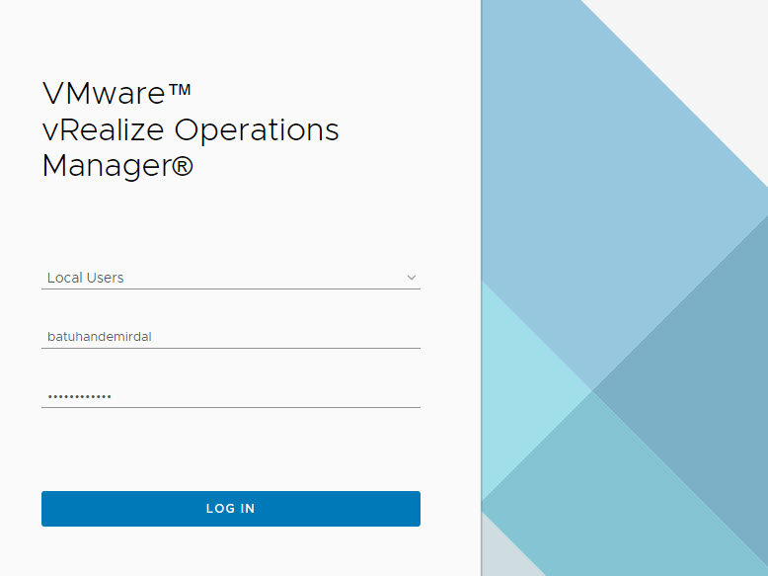Screen dimensions: 768x576
Task: Click the registered symbol after Manager
Action: tap(183, 166)
